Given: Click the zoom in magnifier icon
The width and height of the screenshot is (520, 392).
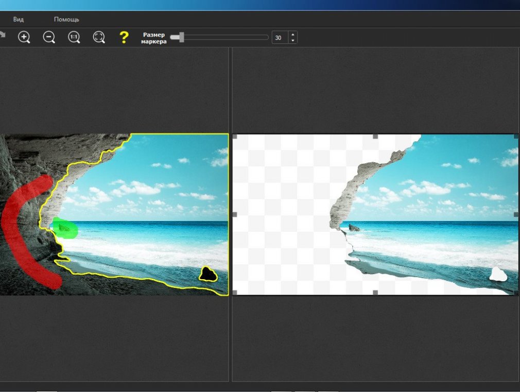Looking at the screenshot, I should (x=24, y=37).
